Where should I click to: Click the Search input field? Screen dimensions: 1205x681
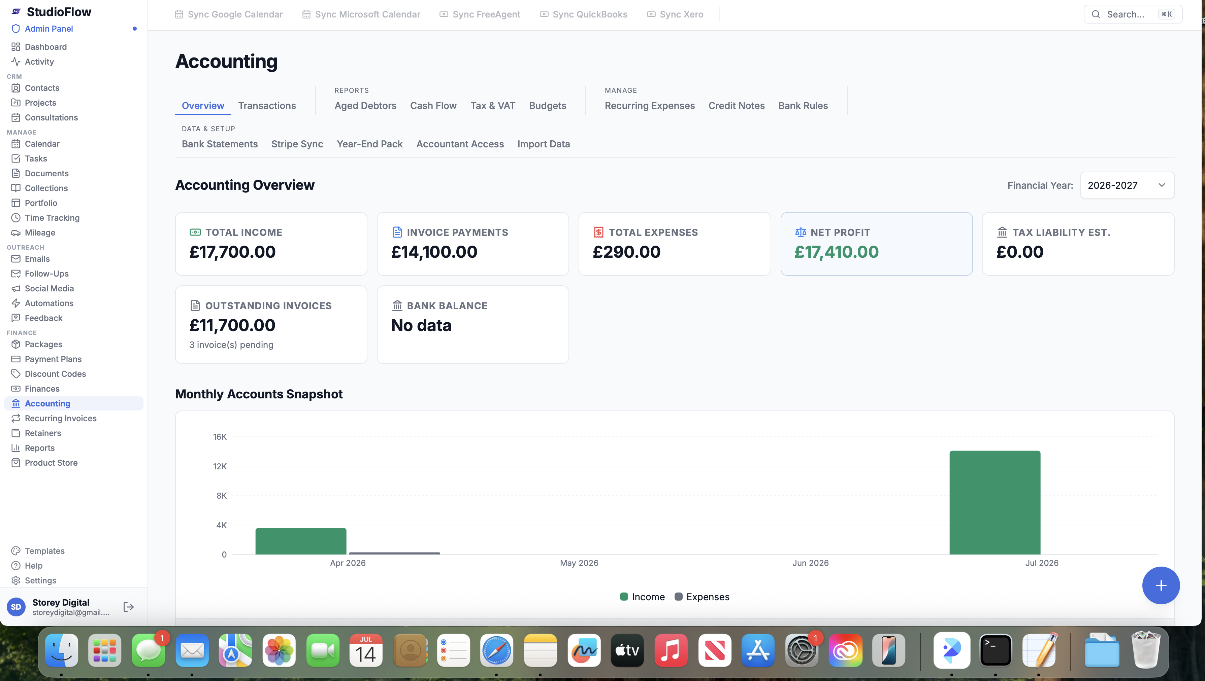point(1133,14)
